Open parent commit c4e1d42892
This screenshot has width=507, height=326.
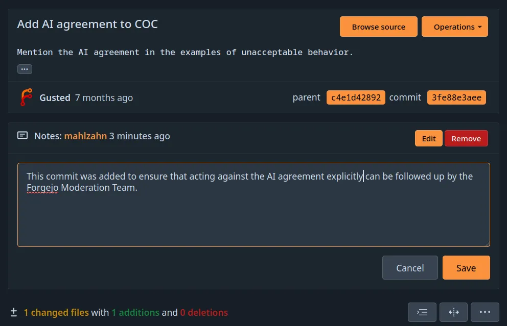356,97
